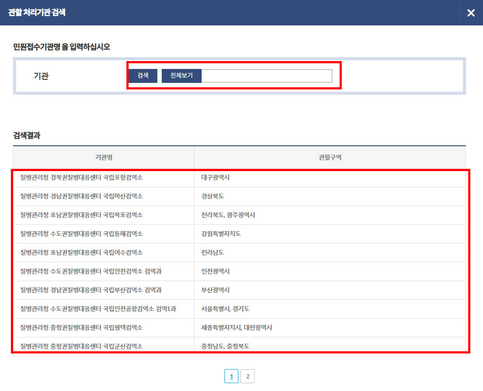
Task: Click the 대구광역시 jurisdiction cell
Action: tap(330, 177)
